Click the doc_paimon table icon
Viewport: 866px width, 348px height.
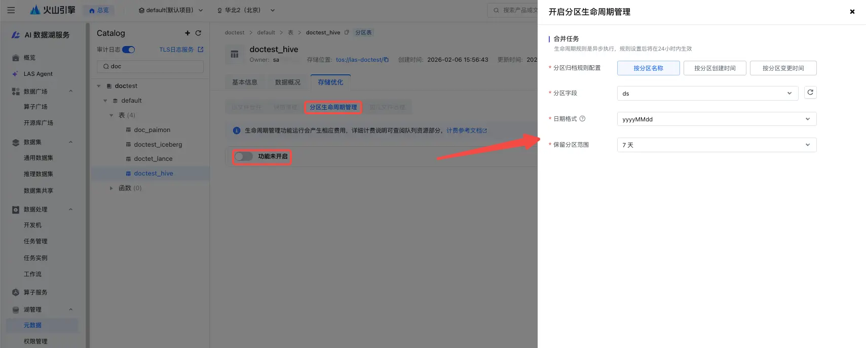128,130
